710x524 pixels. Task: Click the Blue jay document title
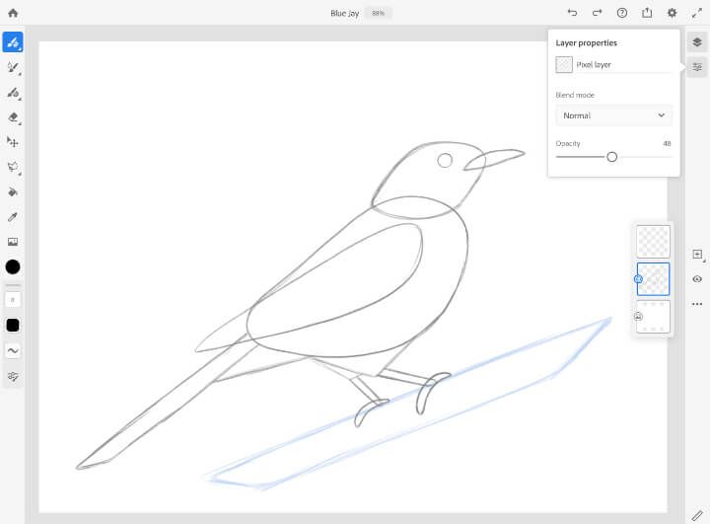(344, 13)
